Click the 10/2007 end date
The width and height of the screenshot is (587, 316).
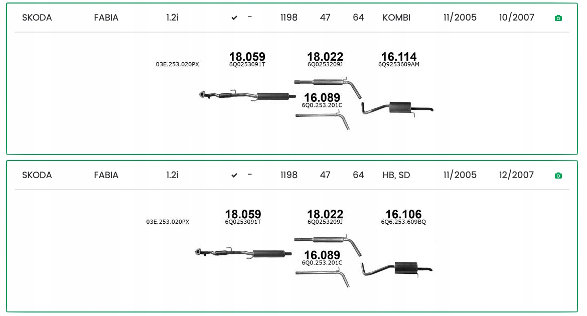click(517, 18)
